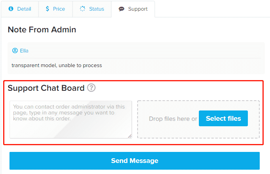The image size is (270, 174).
Task: Click the speech bubble icon beside Support
Action: (121, 9)
